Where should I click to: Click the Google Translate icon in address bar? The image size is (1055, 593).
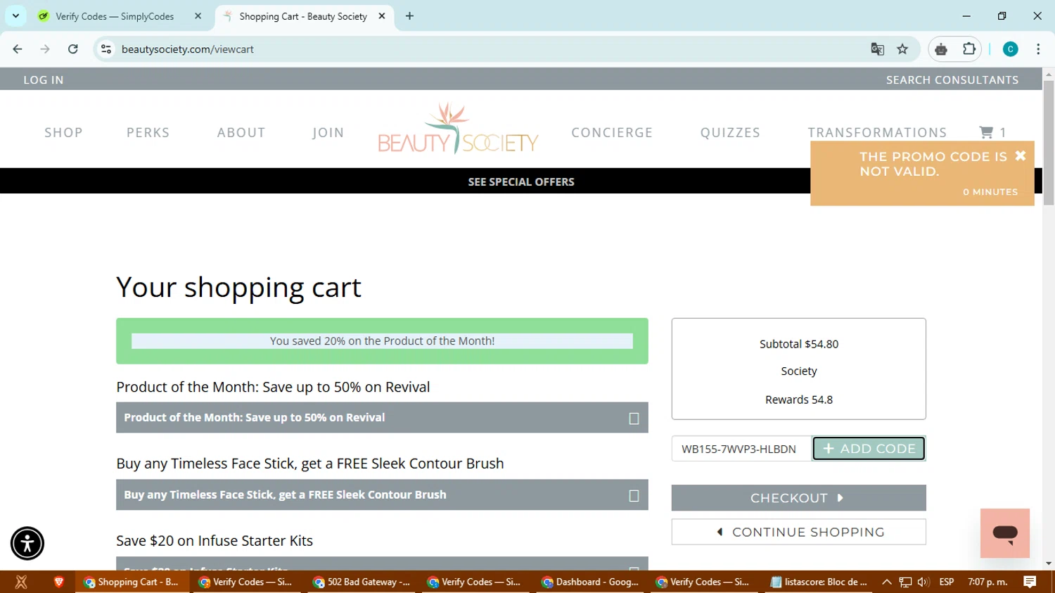[x=877, y=49]
